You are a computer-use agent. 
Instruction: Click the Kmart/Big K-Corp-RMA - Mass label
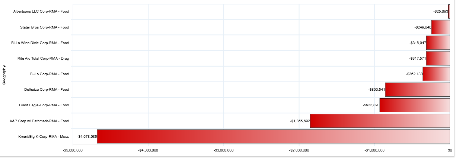pos(44,137)
